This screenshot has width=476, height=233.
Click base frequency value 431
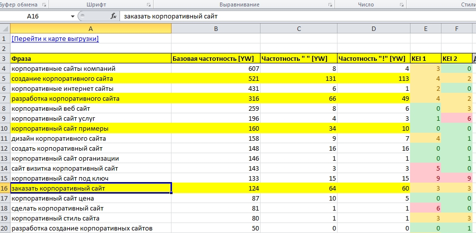coord(216,88)
